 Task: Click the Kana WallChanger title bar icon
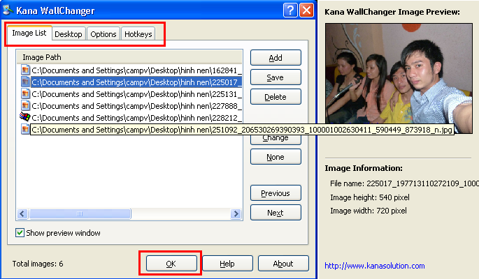(x=8, y=10)
